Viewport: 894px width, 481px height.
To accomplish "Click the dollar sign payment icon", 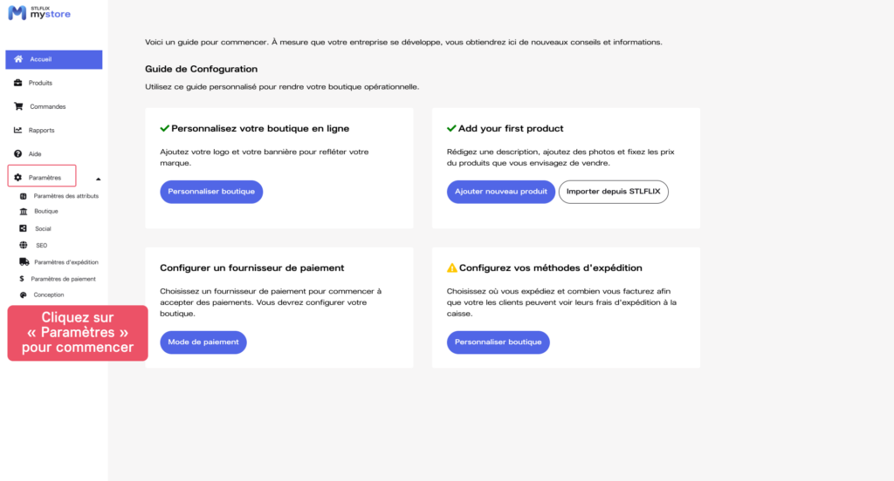I will pos(22,279).
